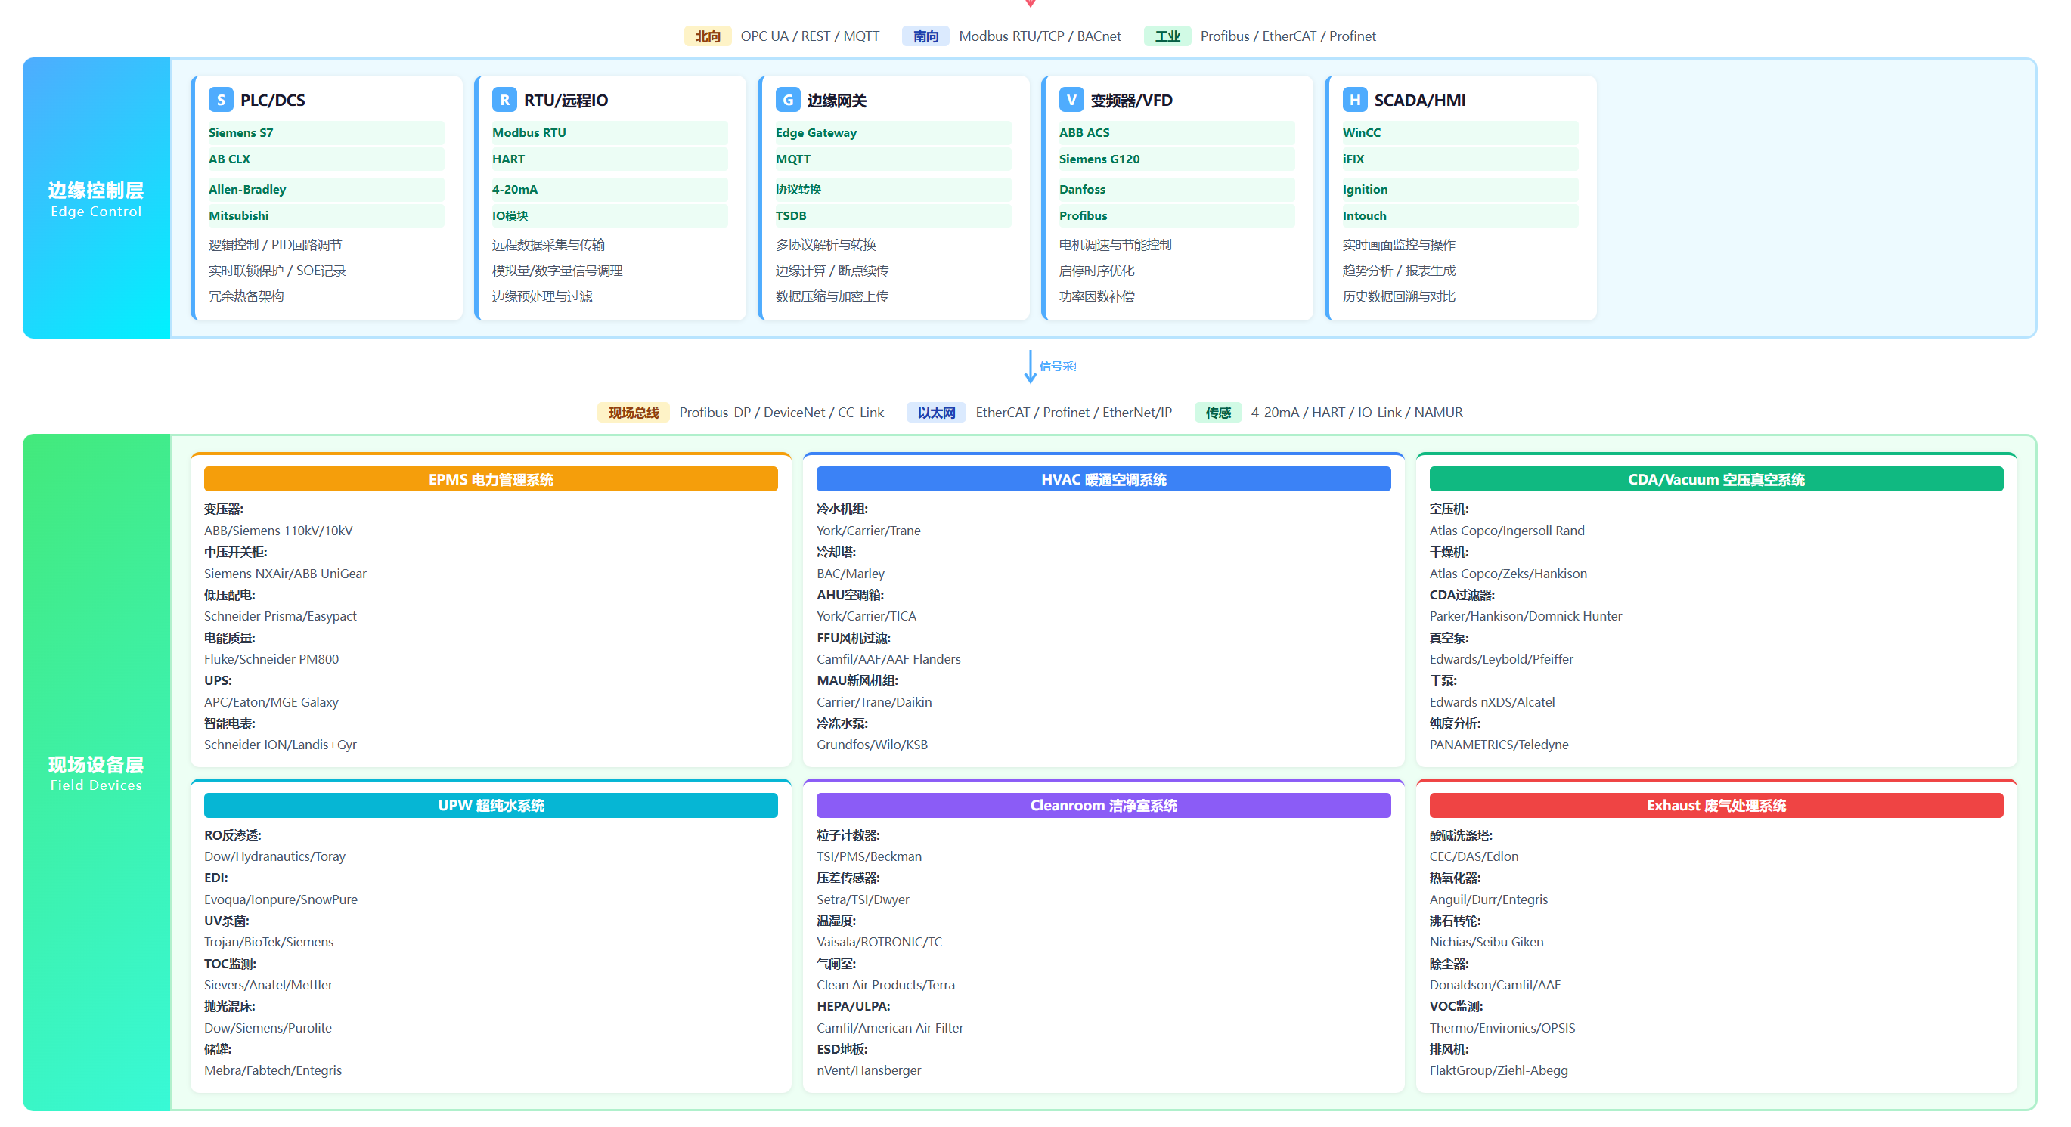Select the Mitsubishi chip
Image resolution: width=2071 pixels, height=1127 pixels.
327,215
